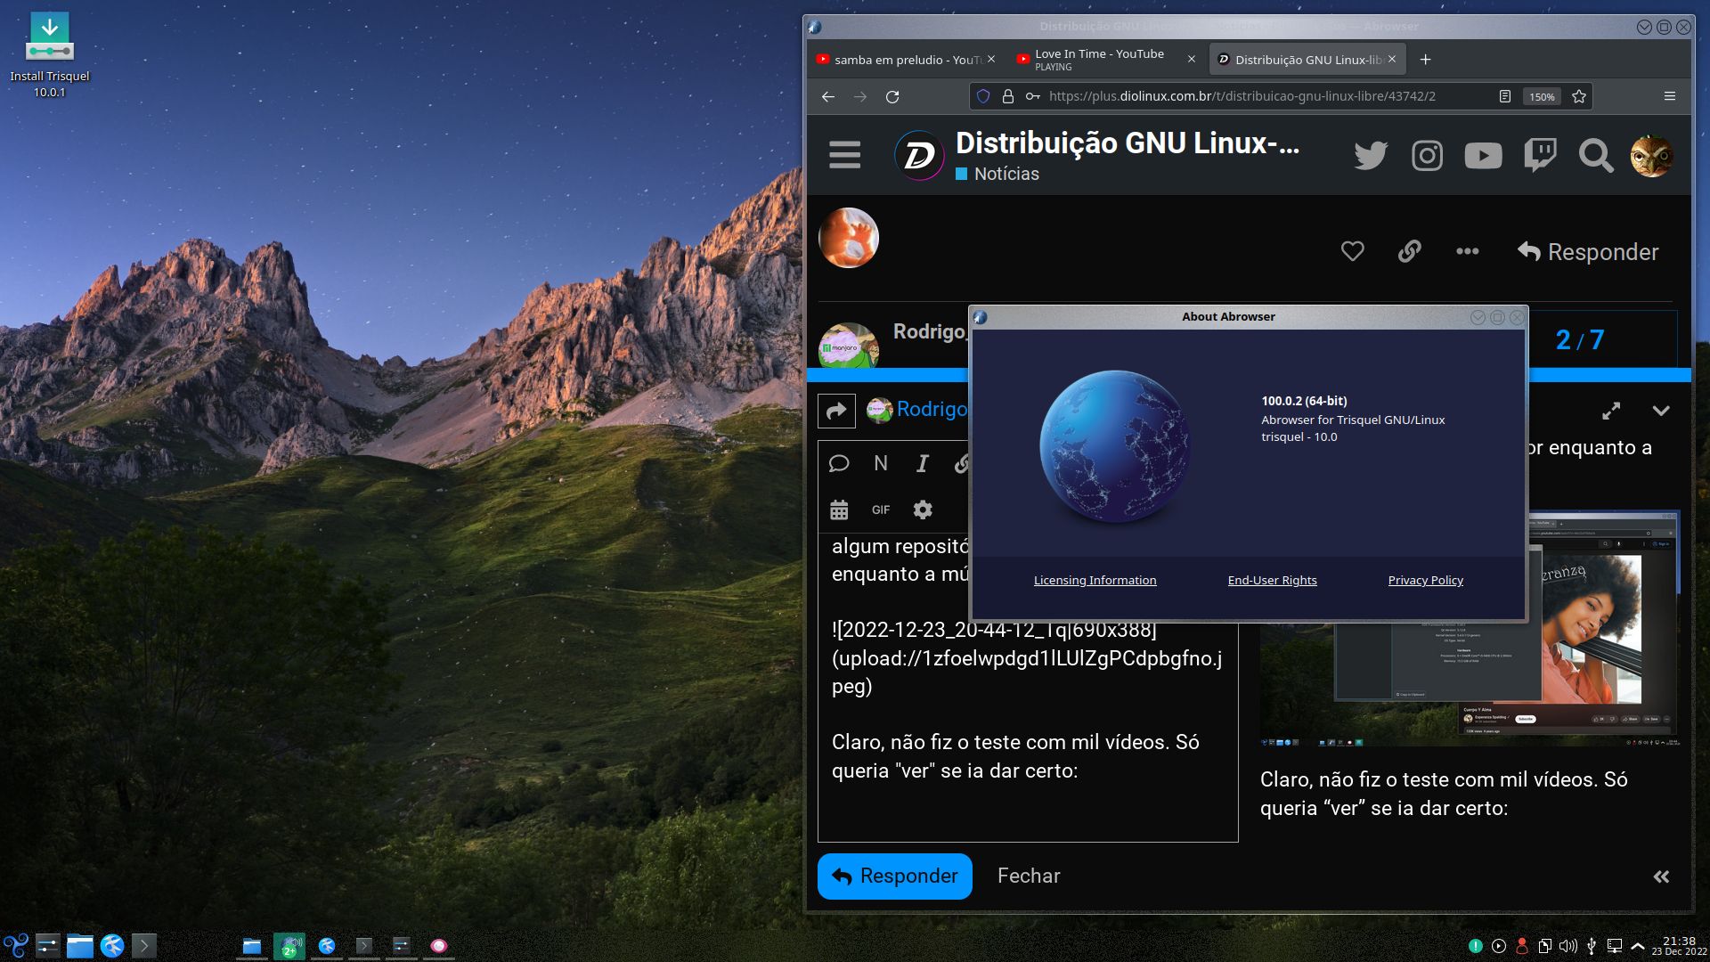Select the search magnifier in the forum header
Viewport: 1710px width, 962px height.
[1595, 155]
